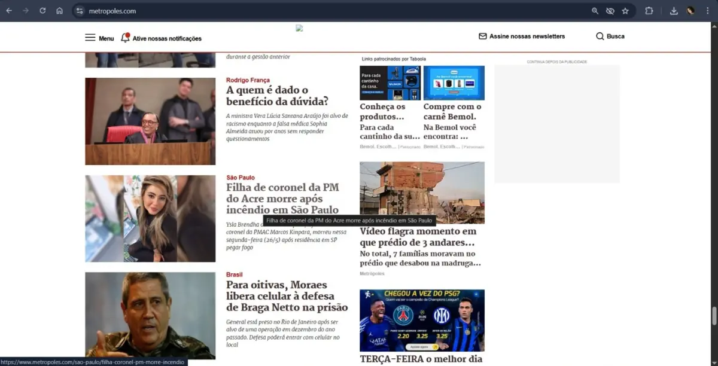Open headline 'A quem é dado o benefício da dúvida?'
This screenshot has width=718, height=366.
coord(277,96)
